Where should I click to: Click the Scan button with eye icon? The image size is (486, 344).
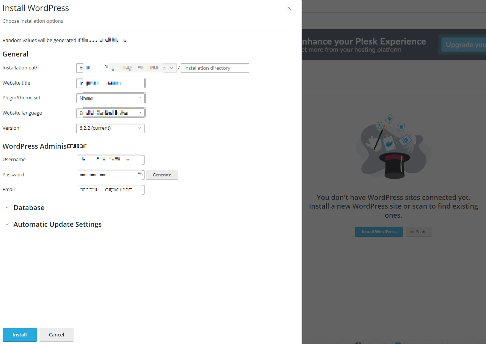click(x=419, y=232)
